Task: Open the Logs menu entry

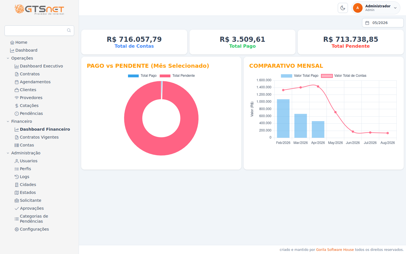Action: tap(25, 177)
